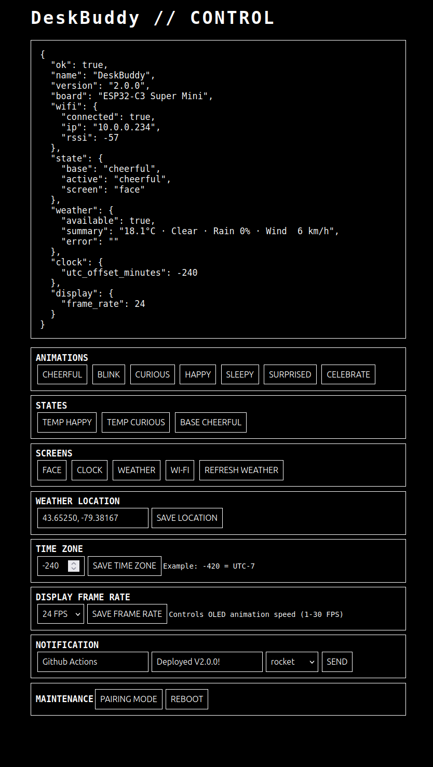Viewport: 433px width, 767px height.
Task: Trigger the SURPRISED animation
Action: pyautogui.click(x=290, y=374)
